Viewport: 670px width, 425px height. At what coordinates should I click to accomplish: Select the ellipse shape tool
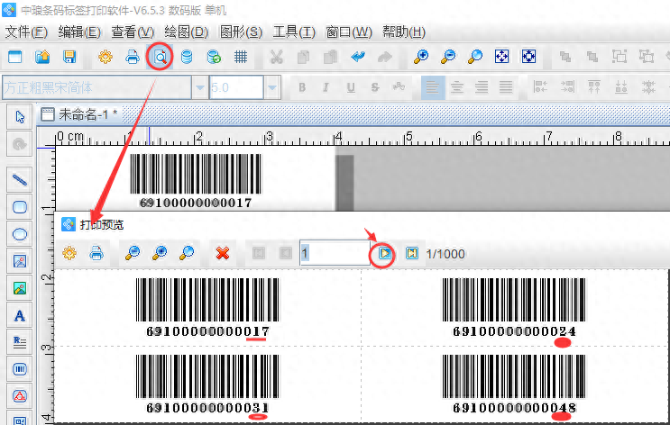coord(19,234)
